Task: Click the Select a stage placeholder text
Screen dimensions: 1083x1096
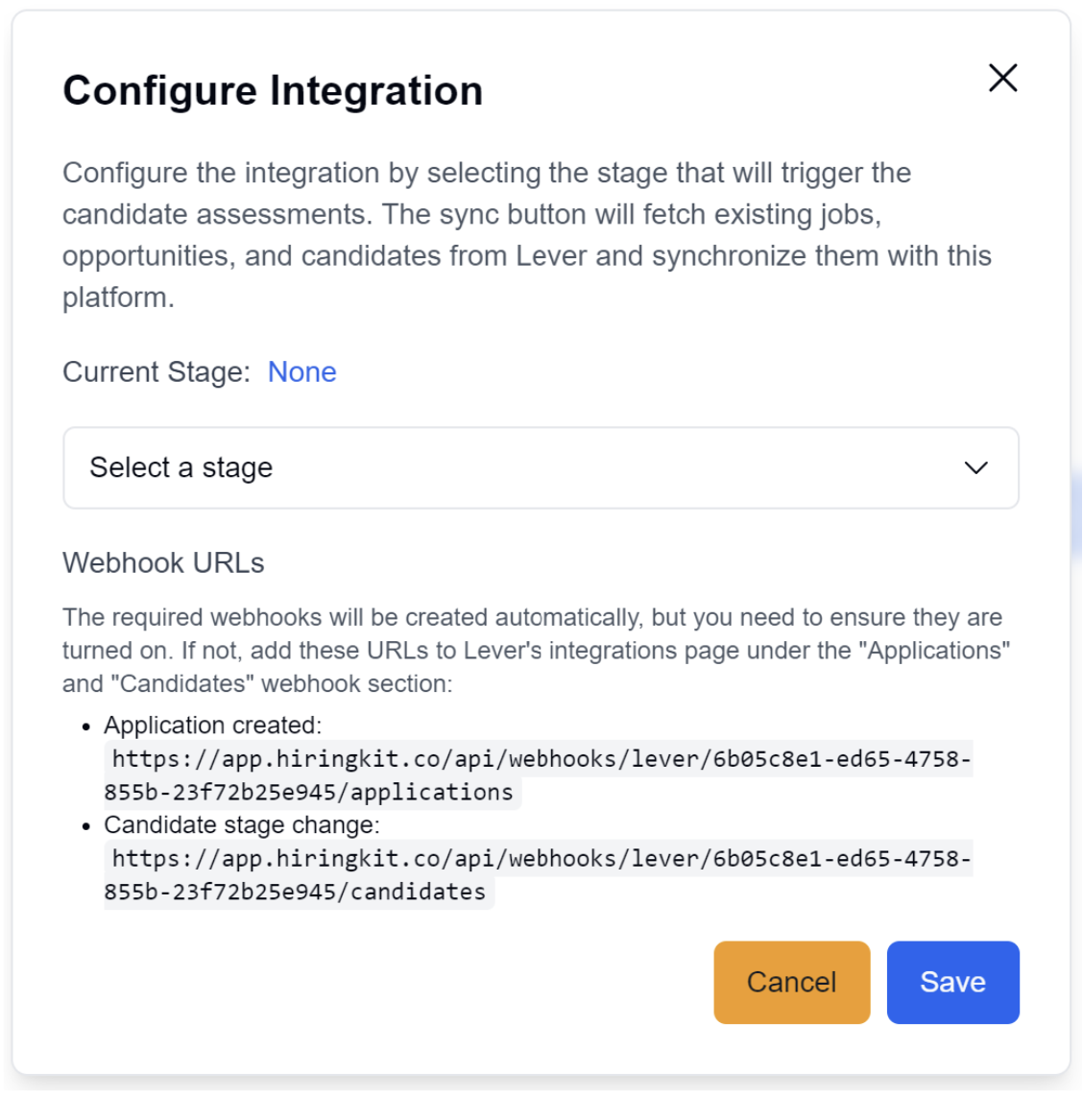Action: coord(181,467)
